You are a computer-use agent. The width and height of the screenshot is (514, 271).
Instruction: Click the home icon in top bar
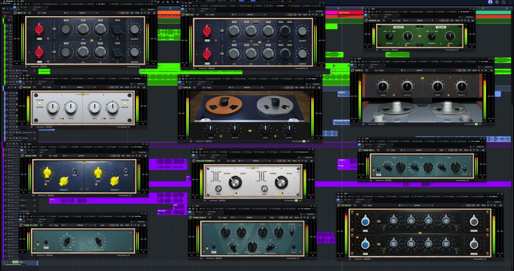504,2
